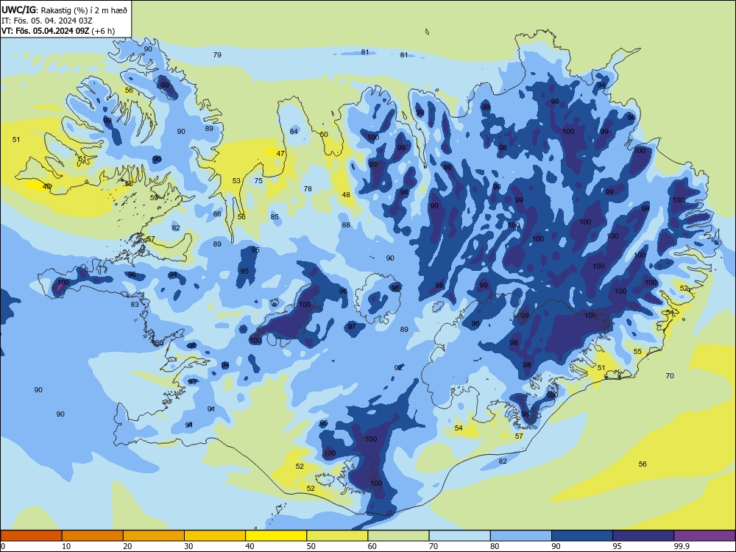
Task: Click the pale blue 70–80 legend swatch
Action: tap(460, 536)
